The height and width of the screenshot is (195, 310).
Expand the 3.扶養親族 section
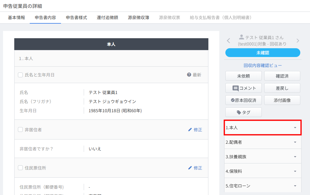click(x=263, y=156)
